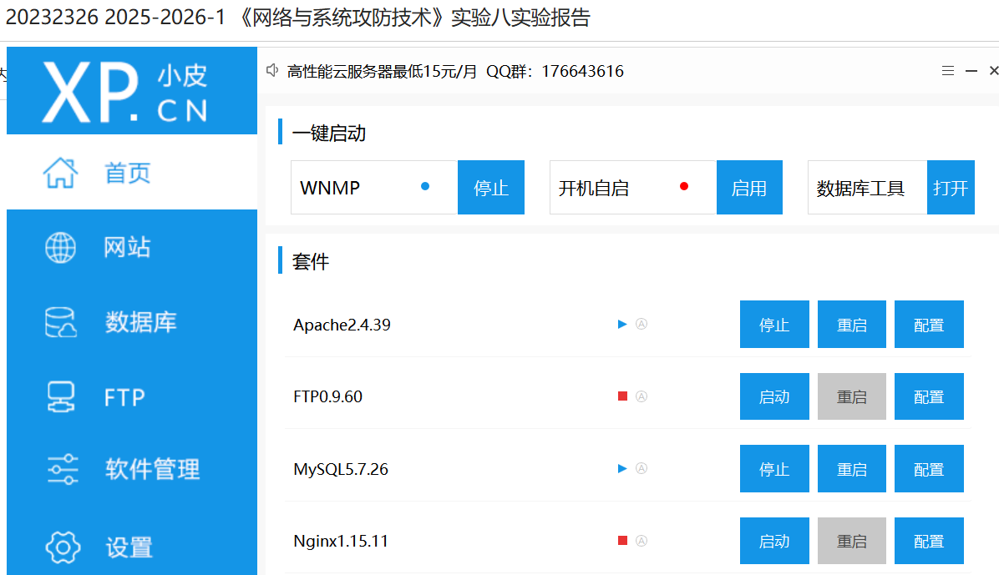999x575 pixels.
Task: Click 开机自启 red status dot
Action: (683, 187)
